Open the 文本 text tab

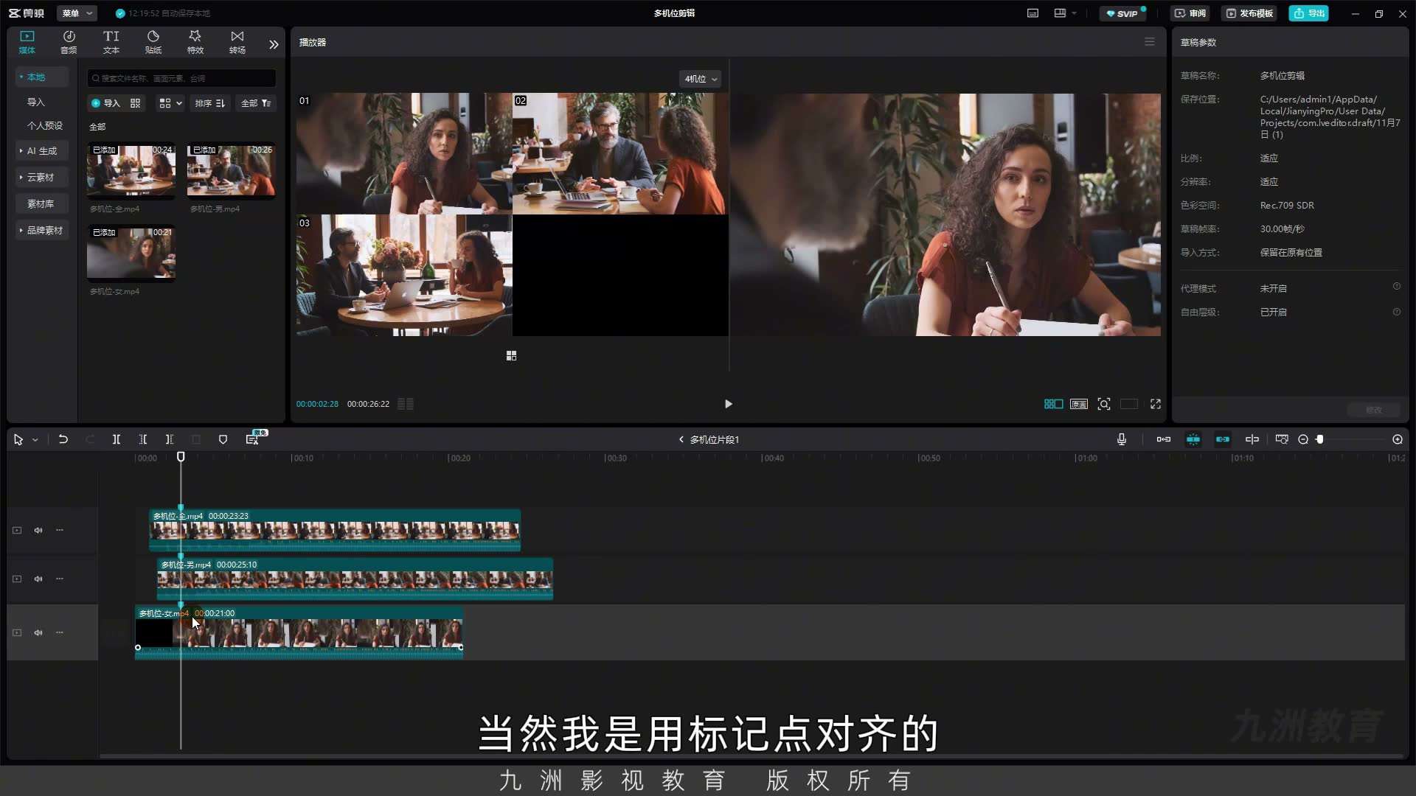[x=111, y=42]
